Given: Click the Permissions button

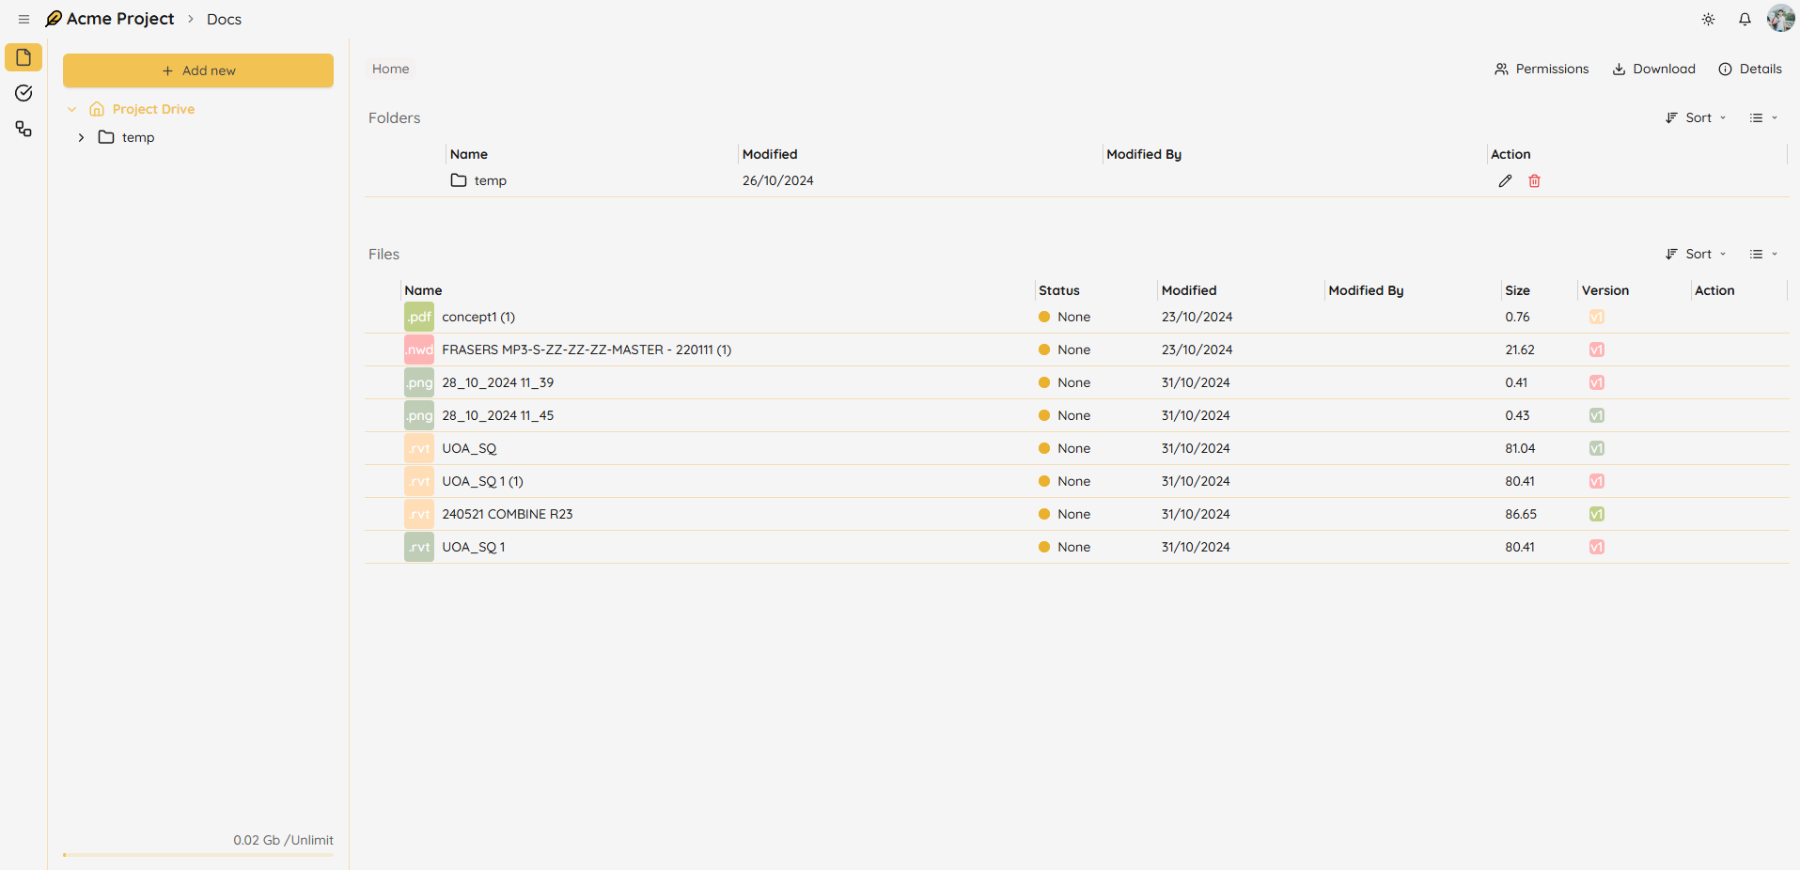Looking at the screenshot, I should 1542,70.
